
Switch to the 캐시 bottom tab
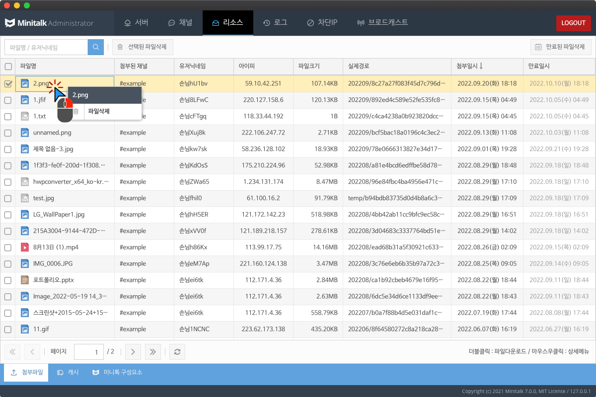[x=68, y=372]
